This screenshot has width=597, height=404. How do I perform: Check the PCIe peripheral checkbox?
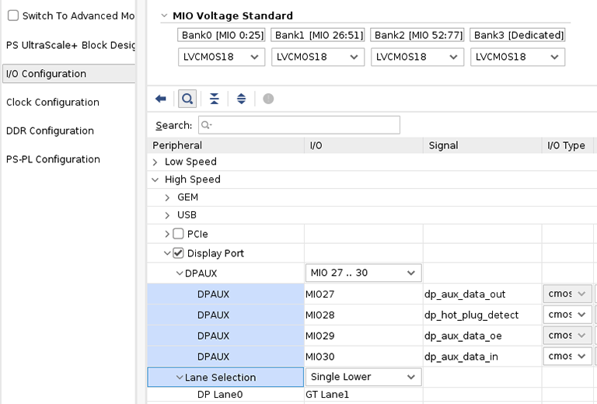[x=179, y=234]
